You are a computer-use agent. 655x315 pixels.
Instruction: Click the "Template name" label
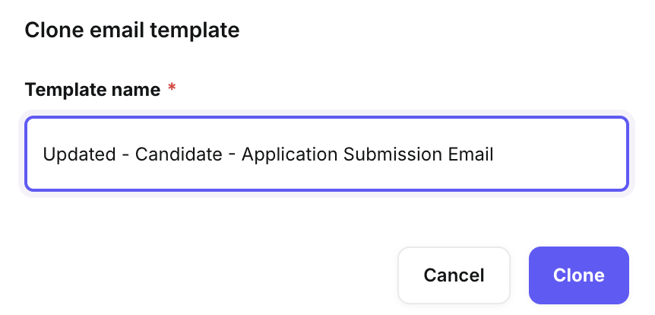point(93,90)
